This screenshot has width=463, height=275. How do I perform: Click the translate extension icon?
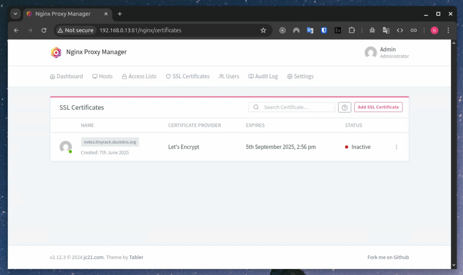pos(310,30)
